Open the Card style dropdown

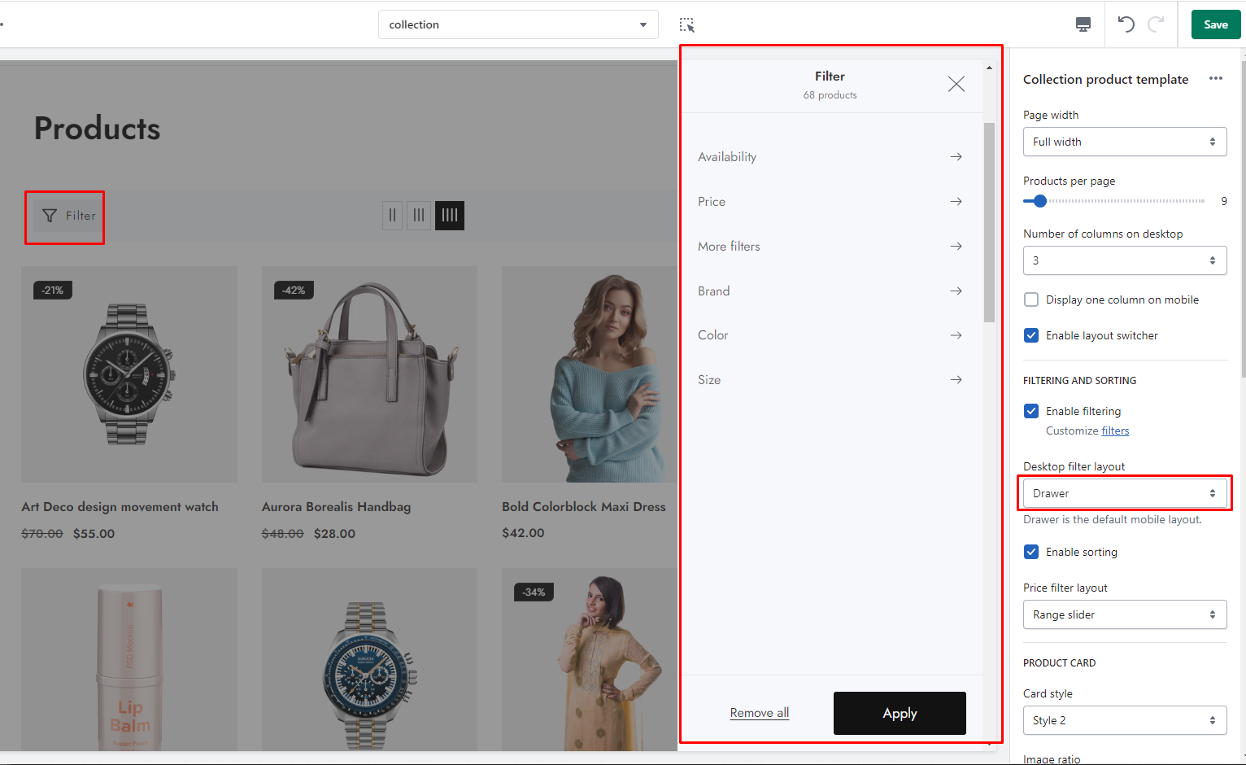point(1125,720)
